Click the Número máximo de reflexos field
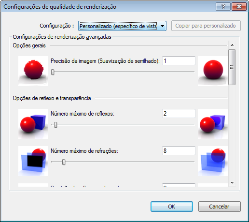The width and height of the screenshot is (249, 222). (x=179, y=114)
